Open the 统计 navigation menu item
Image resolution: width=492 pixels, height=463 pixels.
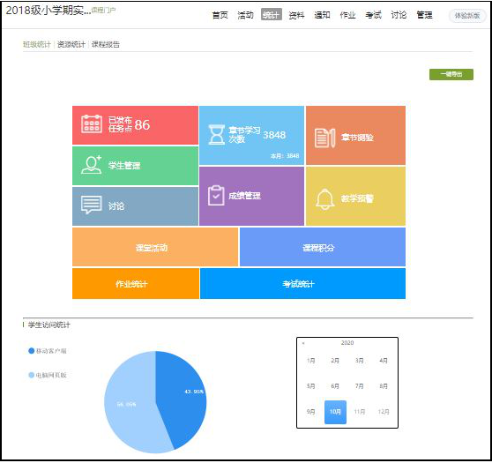271,14
